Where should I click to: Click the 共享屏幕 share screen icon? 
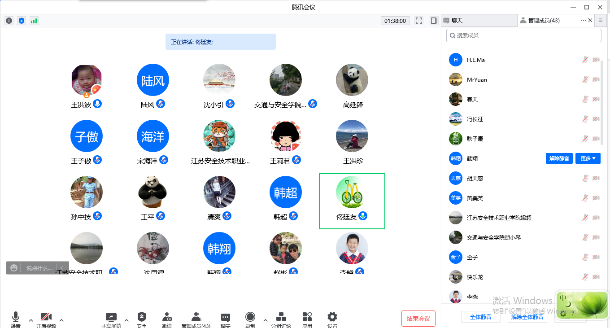(x=111, y=318)
